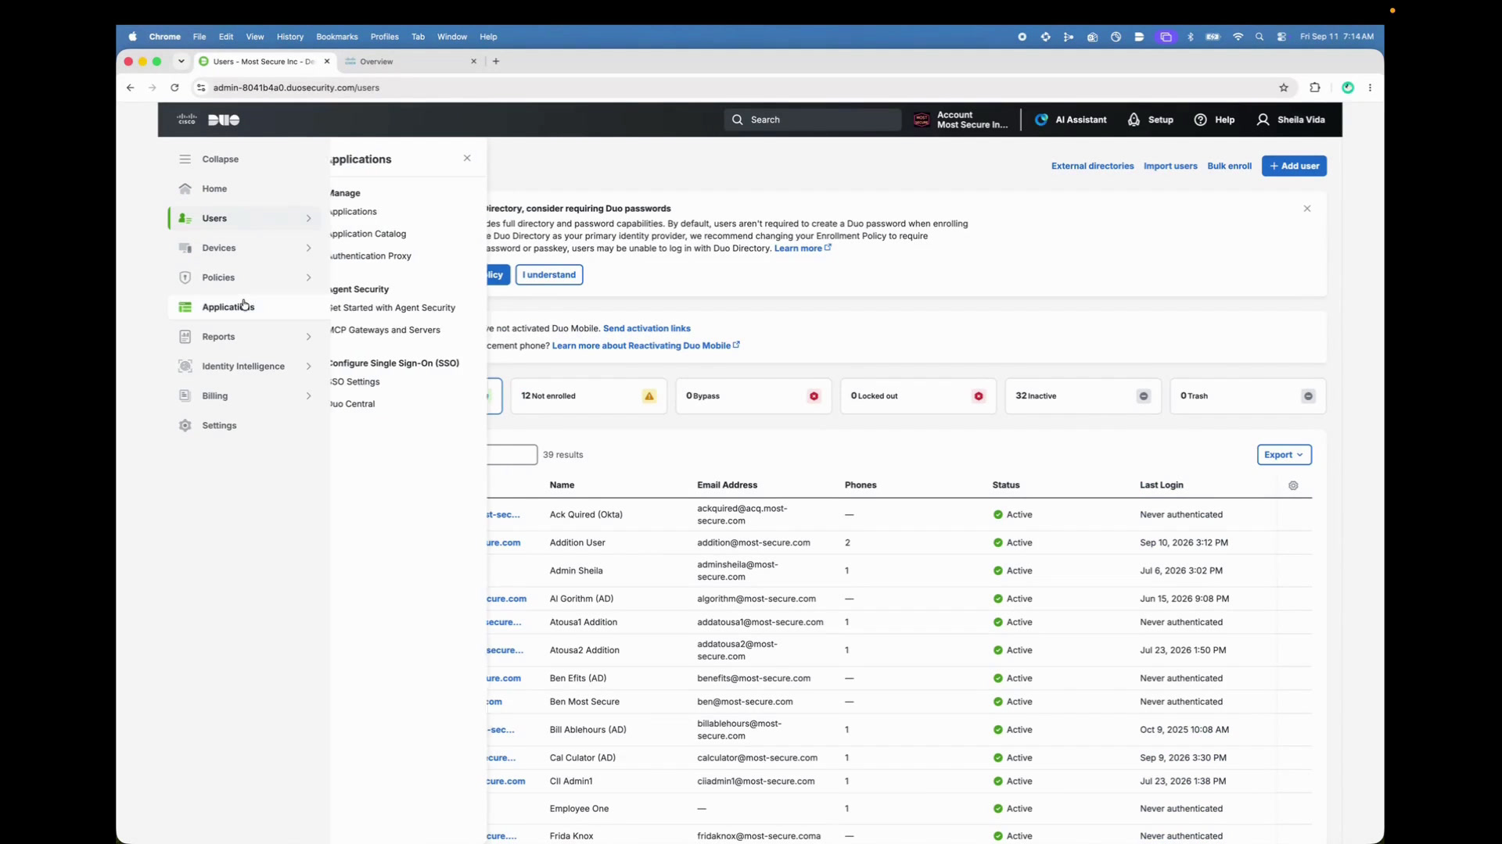Close the Applications flyout panel
Image resolution: width=1502 pixels, height=844 pixels.
click(467, 159)
